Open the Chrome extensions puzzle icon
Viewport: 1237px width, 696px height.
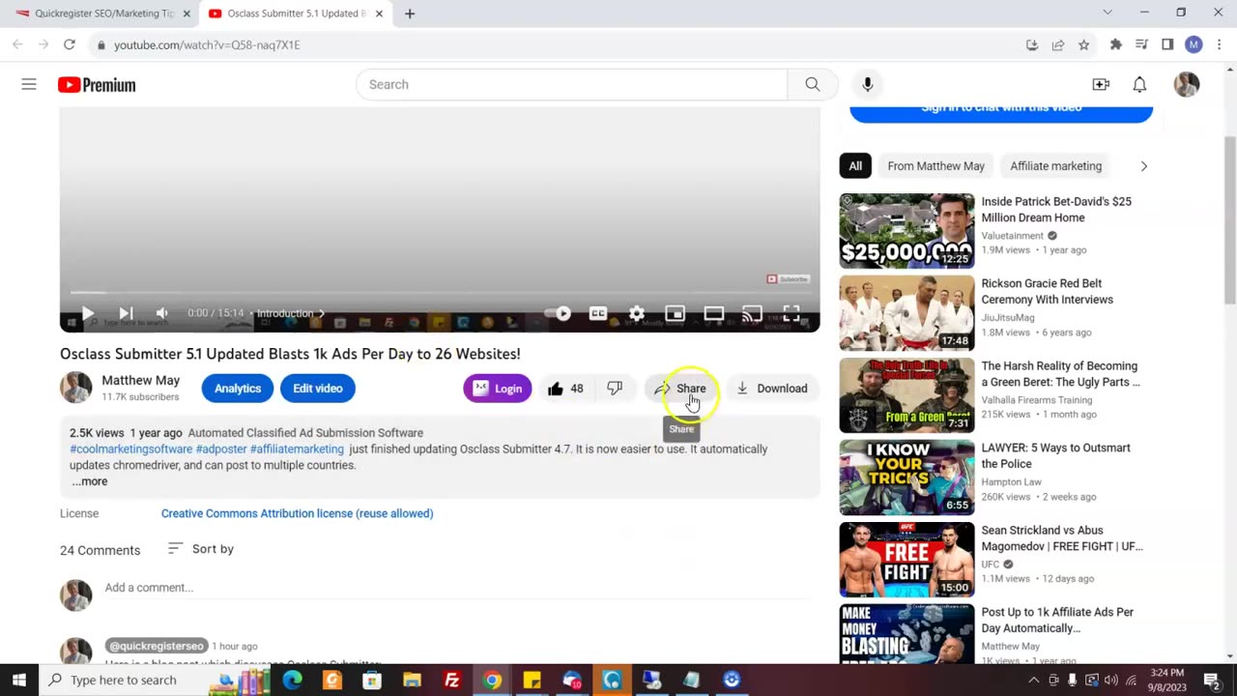coord(1116,44)
